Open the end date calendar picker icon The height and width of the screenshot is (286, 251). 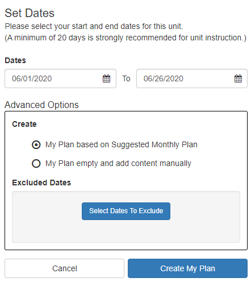(x=238, y=78)
